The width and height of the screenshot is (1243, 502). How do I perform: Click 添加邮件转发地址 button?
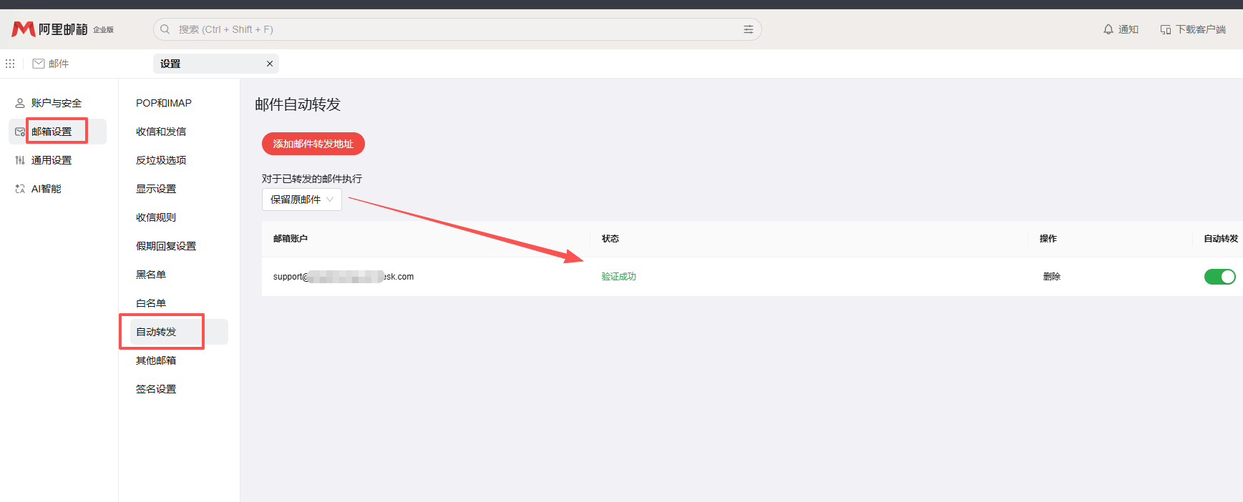pyautogui.click(x=313, y=144)
